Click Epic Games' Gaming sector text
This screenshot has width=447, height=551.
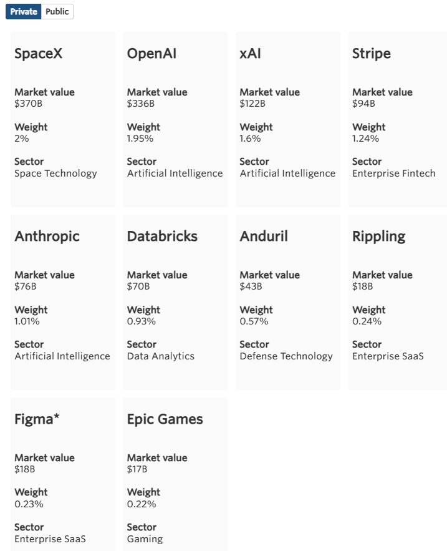coord(145,539)
